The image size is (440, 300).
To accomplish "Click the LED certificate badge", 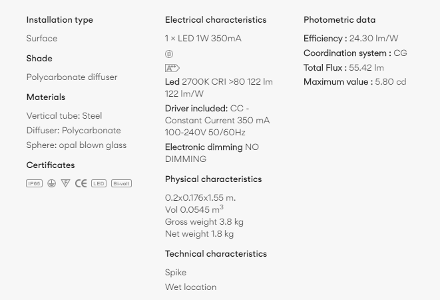I will pos(99,183).
